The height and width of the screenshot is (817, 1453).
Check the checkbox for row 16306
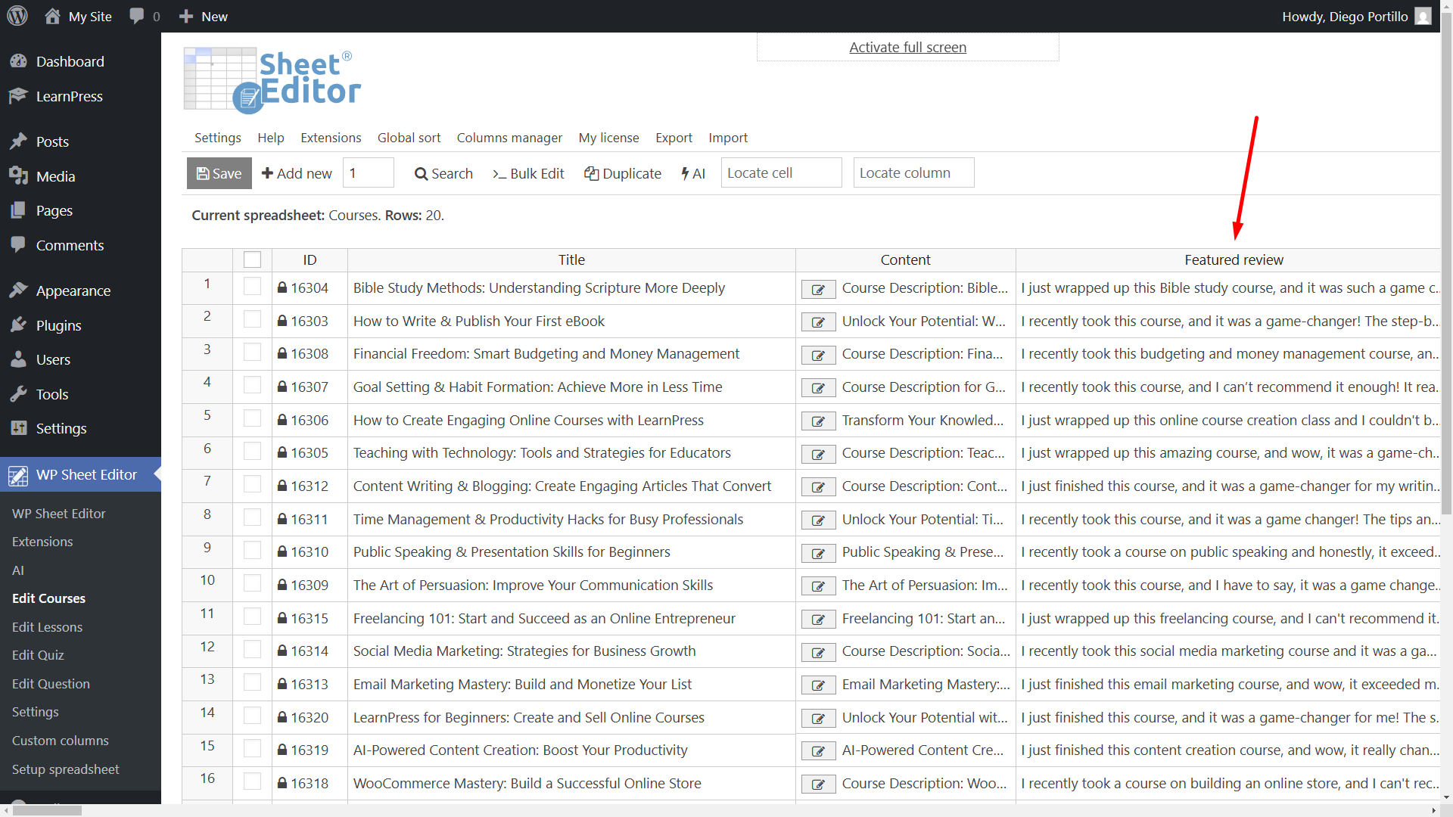click(x=252, y=418)
